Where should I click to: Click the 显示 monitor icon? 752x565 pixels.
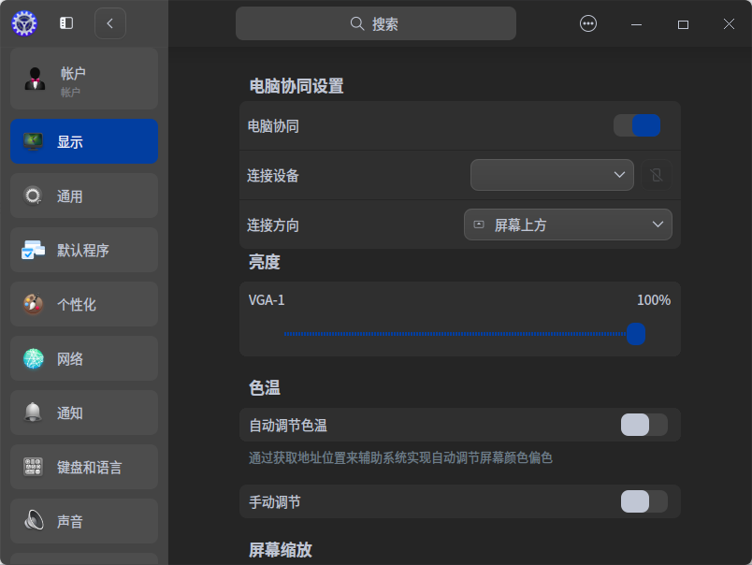(33, 141)
